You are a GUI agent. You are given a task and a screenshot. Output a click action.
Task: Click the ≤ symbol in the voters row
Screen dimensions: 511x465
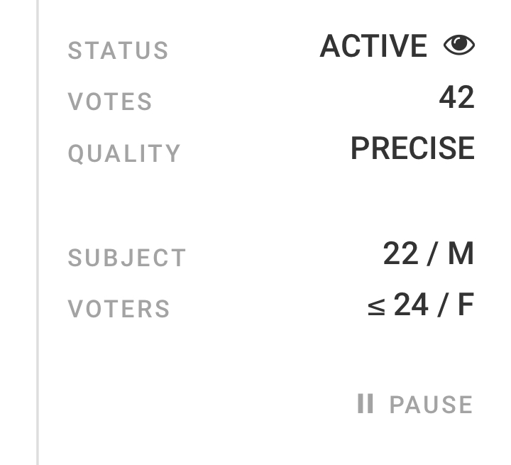click(x=376, y=307)
